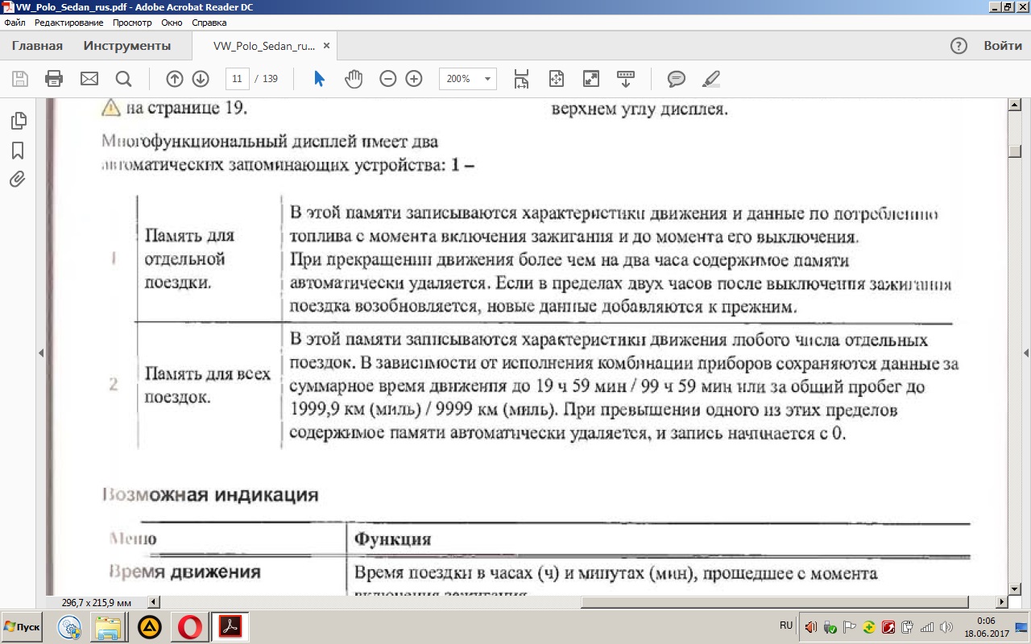The height and width of the screenshot is (644, 1031).
Task: Add a comment note icon
Action: pyautogui.click(x=677, y=79)
